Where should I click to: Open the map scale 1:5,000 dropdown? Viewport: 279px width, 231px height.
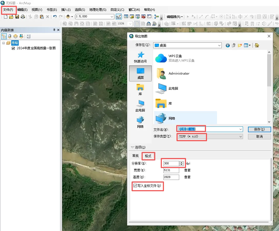[x=112, y=17]
